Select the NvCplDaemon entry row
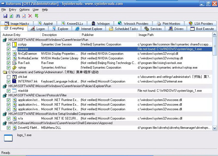Screen dimensions: 218x156 (28, 54)
